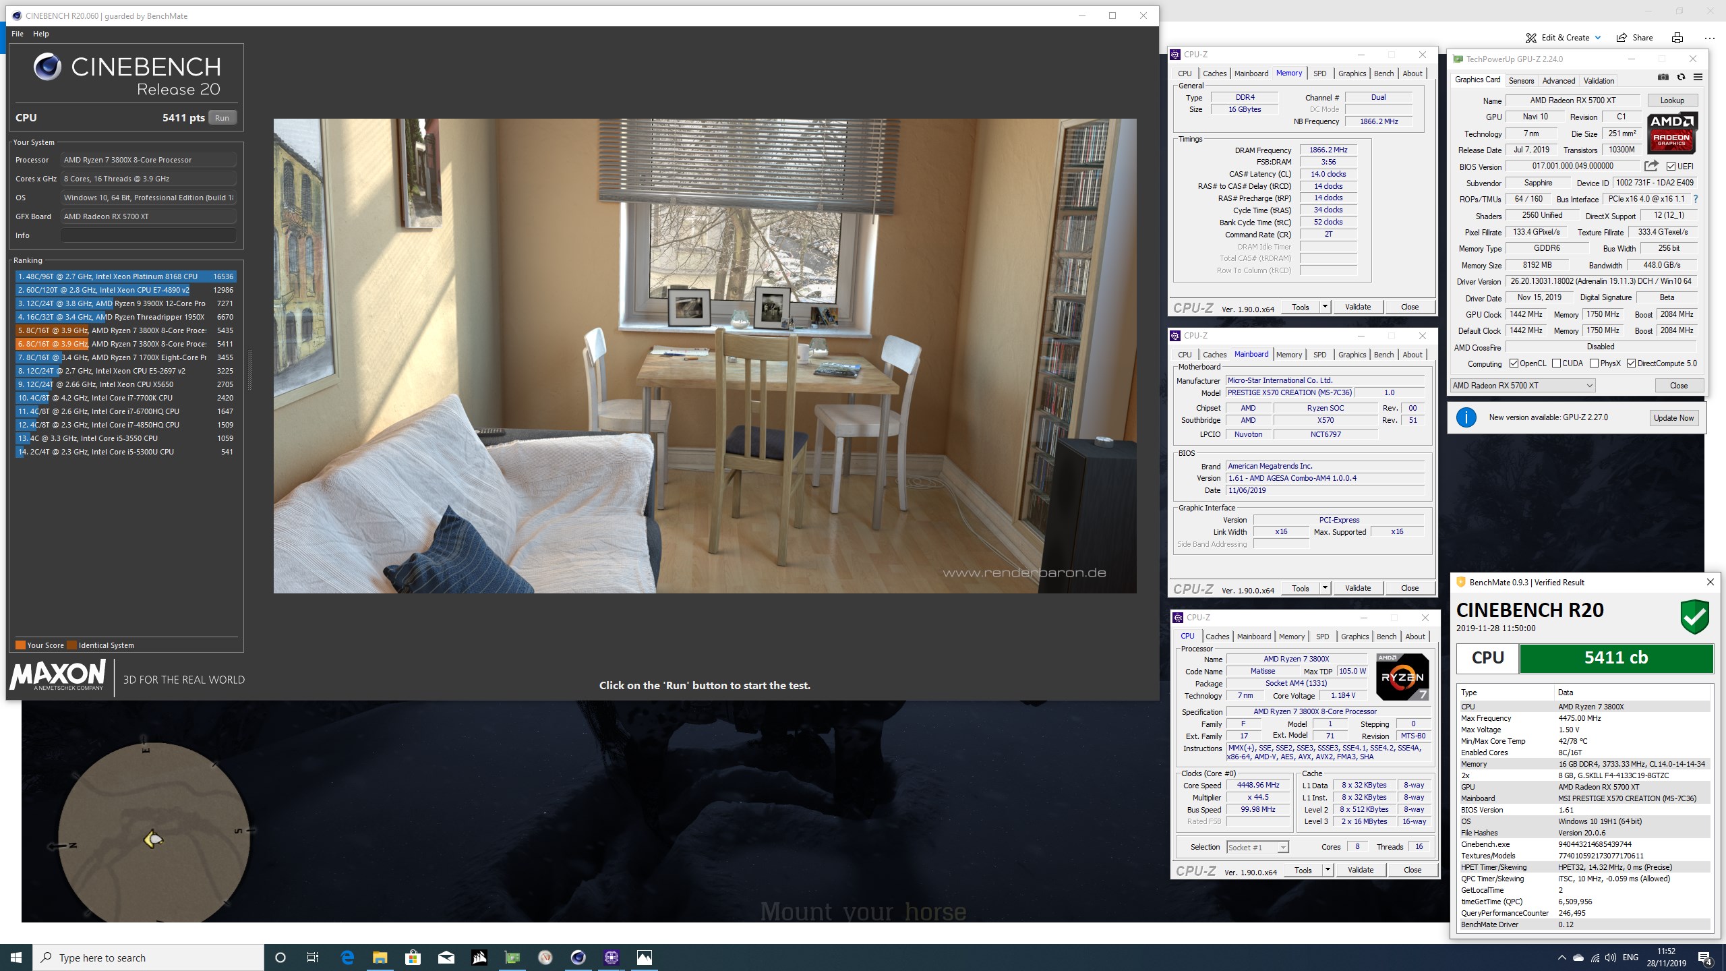Open Bench tab in CPU-Z Mainboard window
Image resolution: width=1726 pixels, height=971 pixels.
click(1383, 355)
